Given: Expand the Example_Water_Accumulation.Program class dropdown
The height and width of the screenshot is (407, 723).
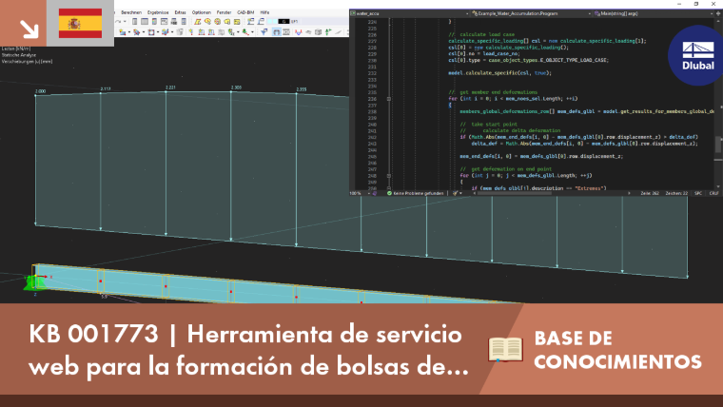Looking at the screenshot, I should click(x=531, y=13).
